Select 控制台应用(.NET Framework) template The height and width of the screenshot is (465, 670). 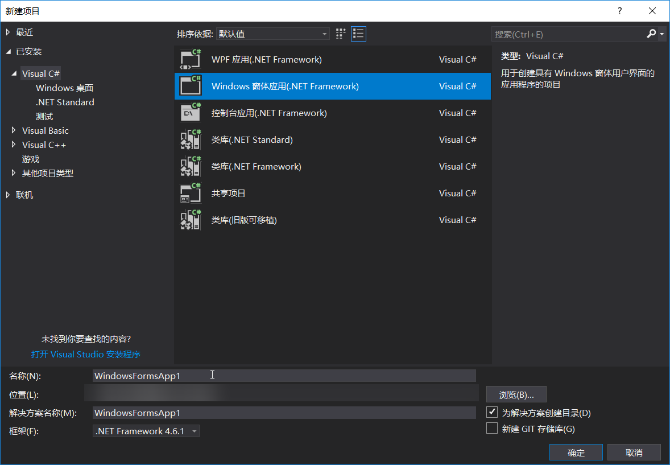(332, 113)
